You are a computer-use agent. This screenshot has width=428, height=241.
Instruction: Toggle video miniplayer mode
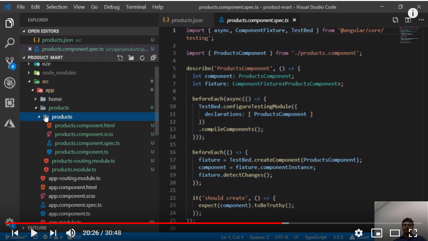(376, 233)
